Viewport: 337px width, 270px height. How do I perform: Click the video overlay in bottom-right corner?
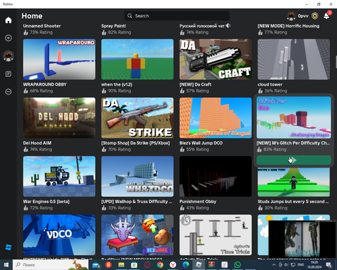pos(302,239)
